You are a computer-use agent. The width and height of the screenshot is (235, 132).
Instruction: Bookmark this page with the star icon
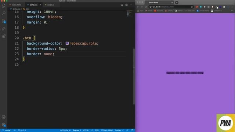(x=192, y=7)
